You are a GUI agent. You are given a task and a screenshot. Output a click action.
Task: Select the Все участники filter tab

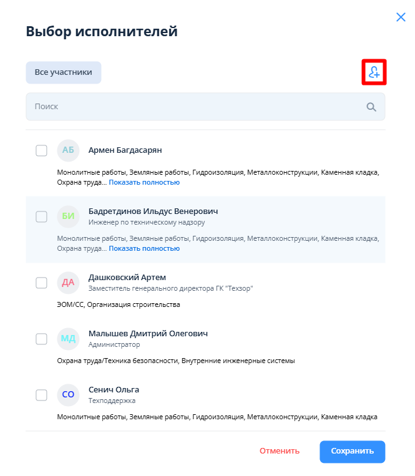point(63,72)
